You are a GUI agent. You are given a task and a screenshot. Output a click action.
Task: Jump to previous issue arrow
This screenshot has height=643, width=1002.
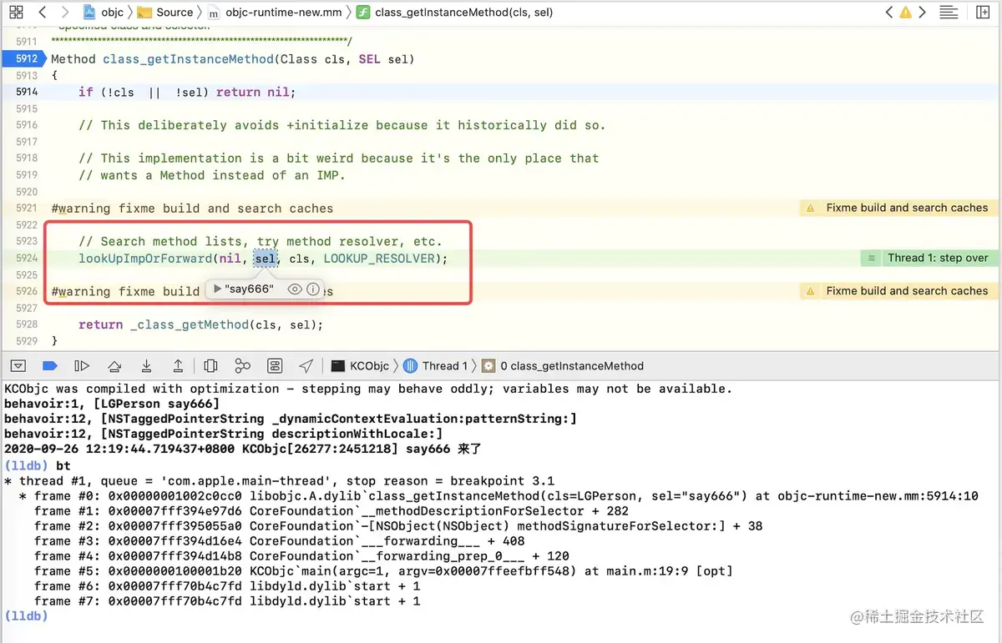point(889,13)
